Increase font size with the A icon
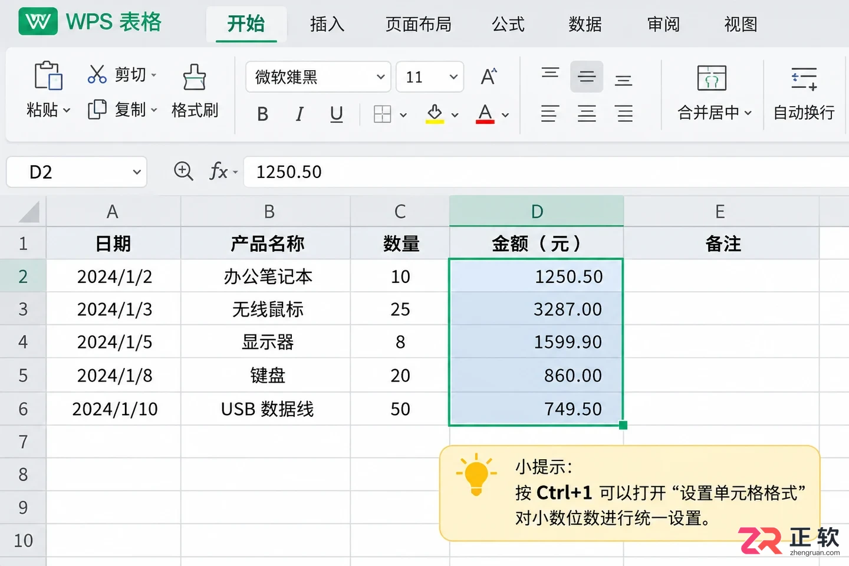 (489, 77)
